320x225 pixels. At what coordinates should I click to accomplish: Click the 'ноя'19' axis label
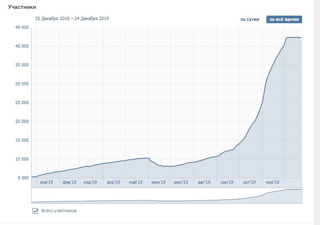coord(272,182)
